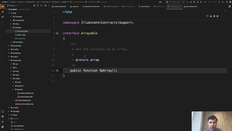
Task: Click the Git push arrow icon
Action: point(216,2)
